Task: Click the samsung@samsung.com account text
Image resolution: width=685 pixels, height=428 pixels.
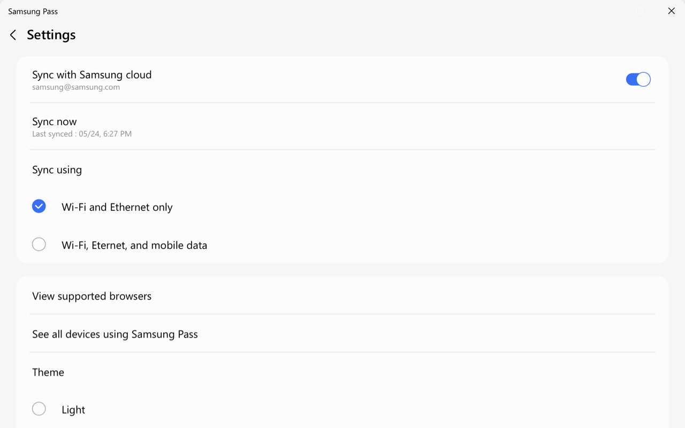Action: (76, 87)
